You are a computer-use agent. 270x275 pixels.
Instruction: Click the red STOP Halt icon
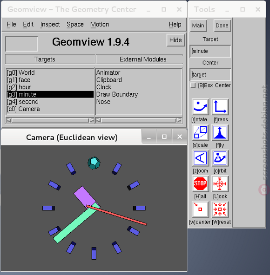pos(200,183)
